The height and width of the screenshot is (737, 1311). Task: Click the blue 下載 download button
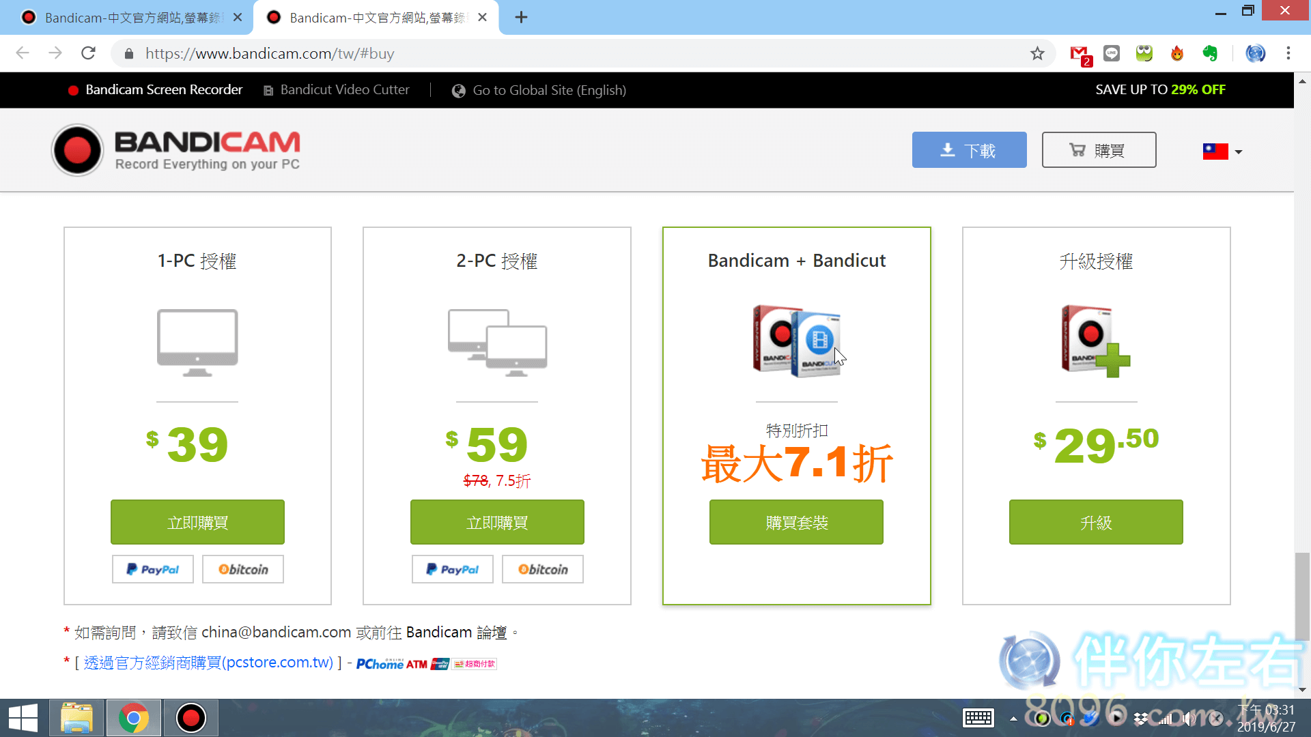point(969,149)
